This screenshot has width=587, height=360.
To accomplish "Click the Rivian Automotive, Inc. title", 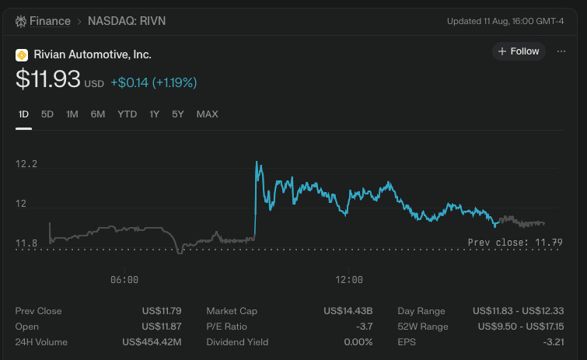I will point(93,54).
